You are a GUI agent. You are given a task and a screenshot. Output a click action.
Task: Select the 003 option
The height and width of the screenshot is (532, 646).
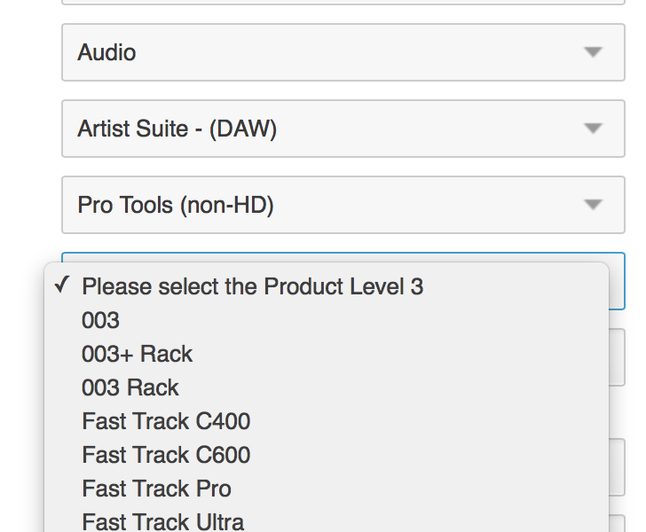[x=100, y=320]
